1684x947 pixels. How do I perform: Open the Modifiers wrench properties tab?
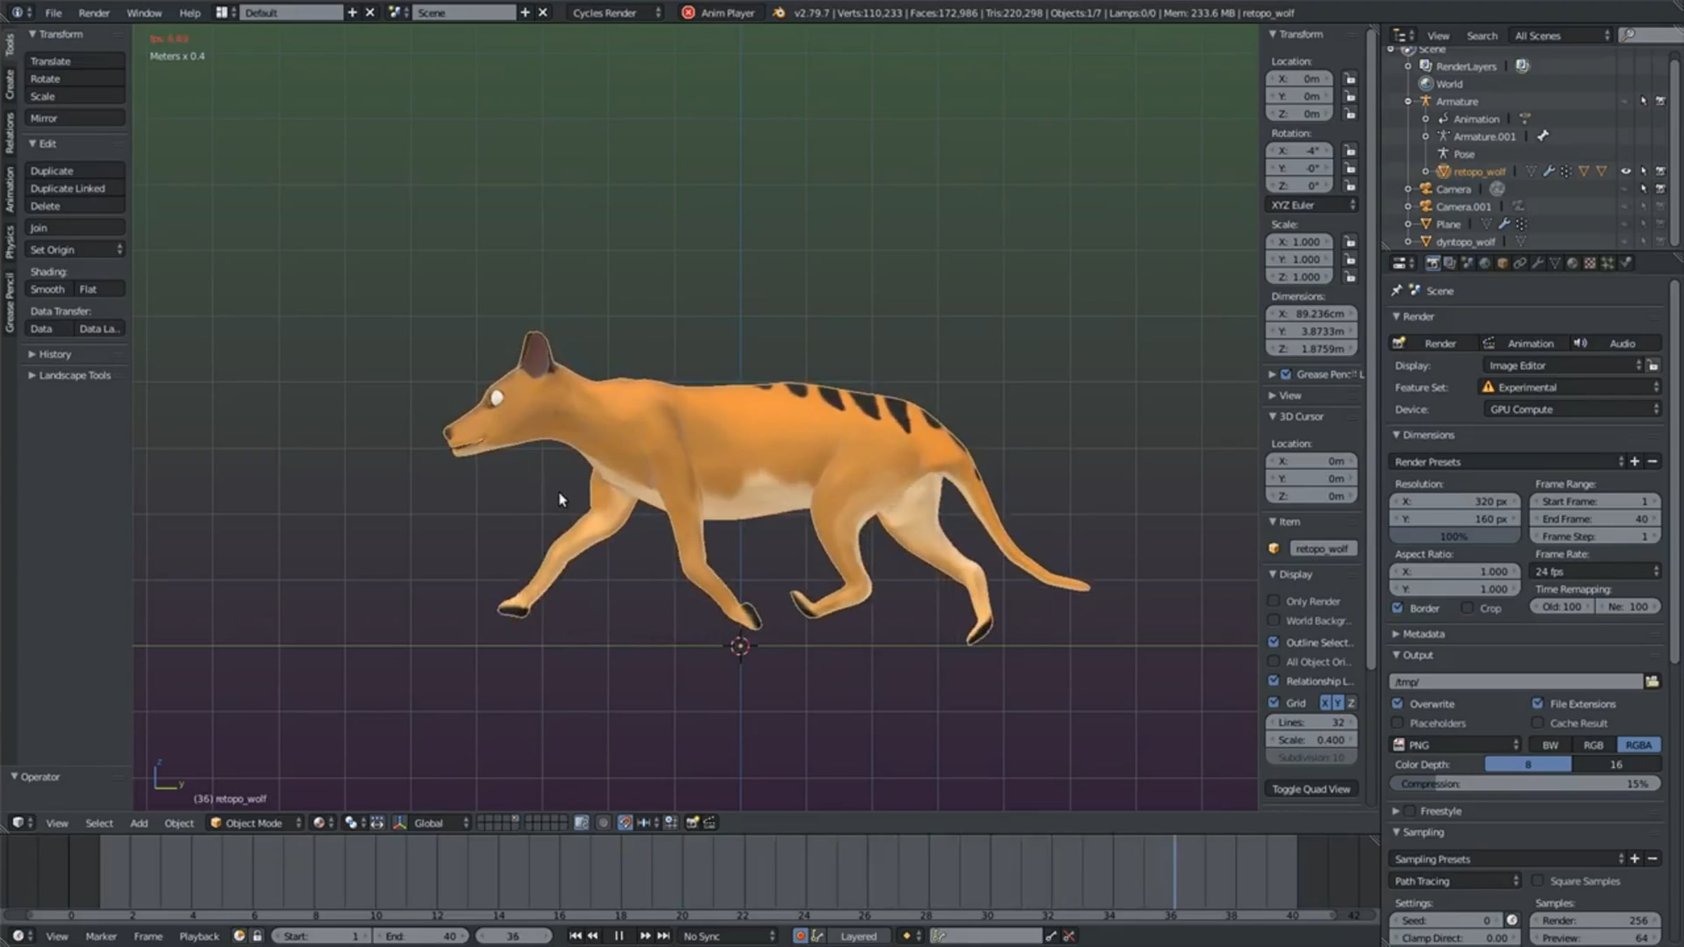point(1537,263)
